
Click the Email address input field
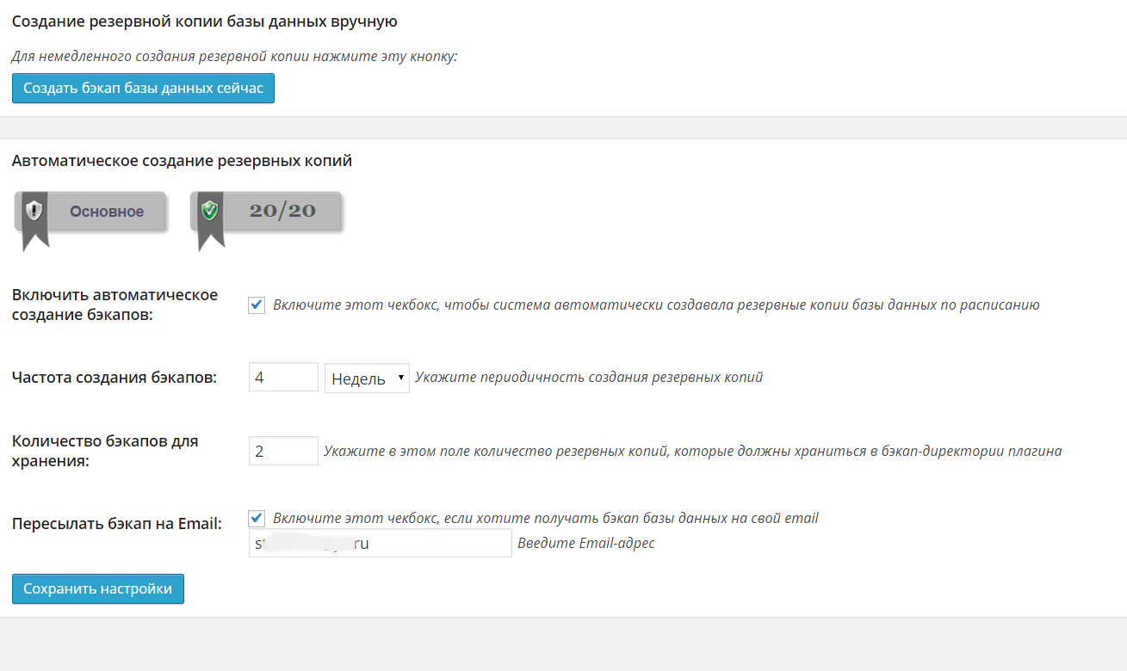coord(380,544)
